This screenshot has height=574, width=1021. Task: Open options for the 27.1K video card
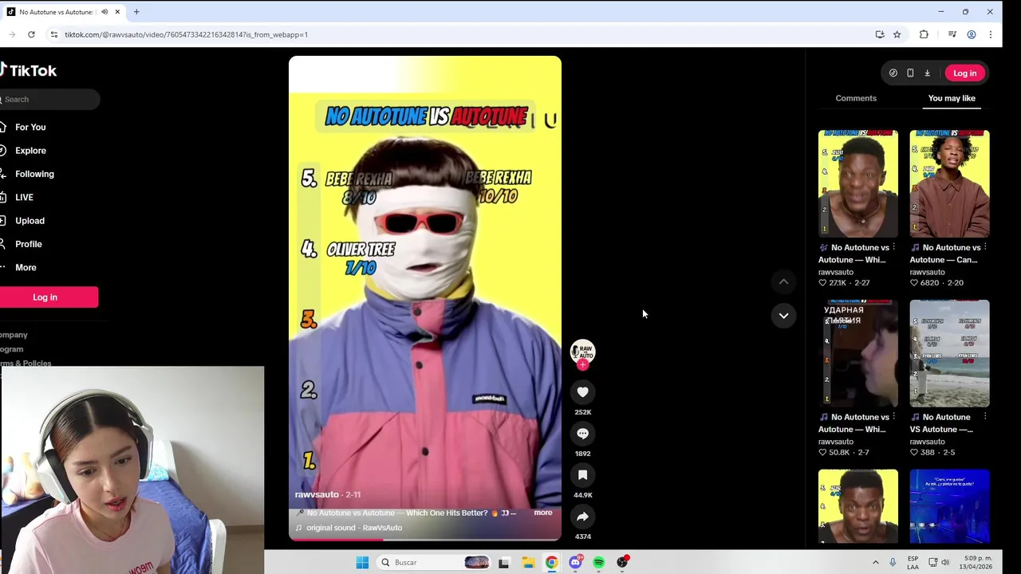(893, 247)
